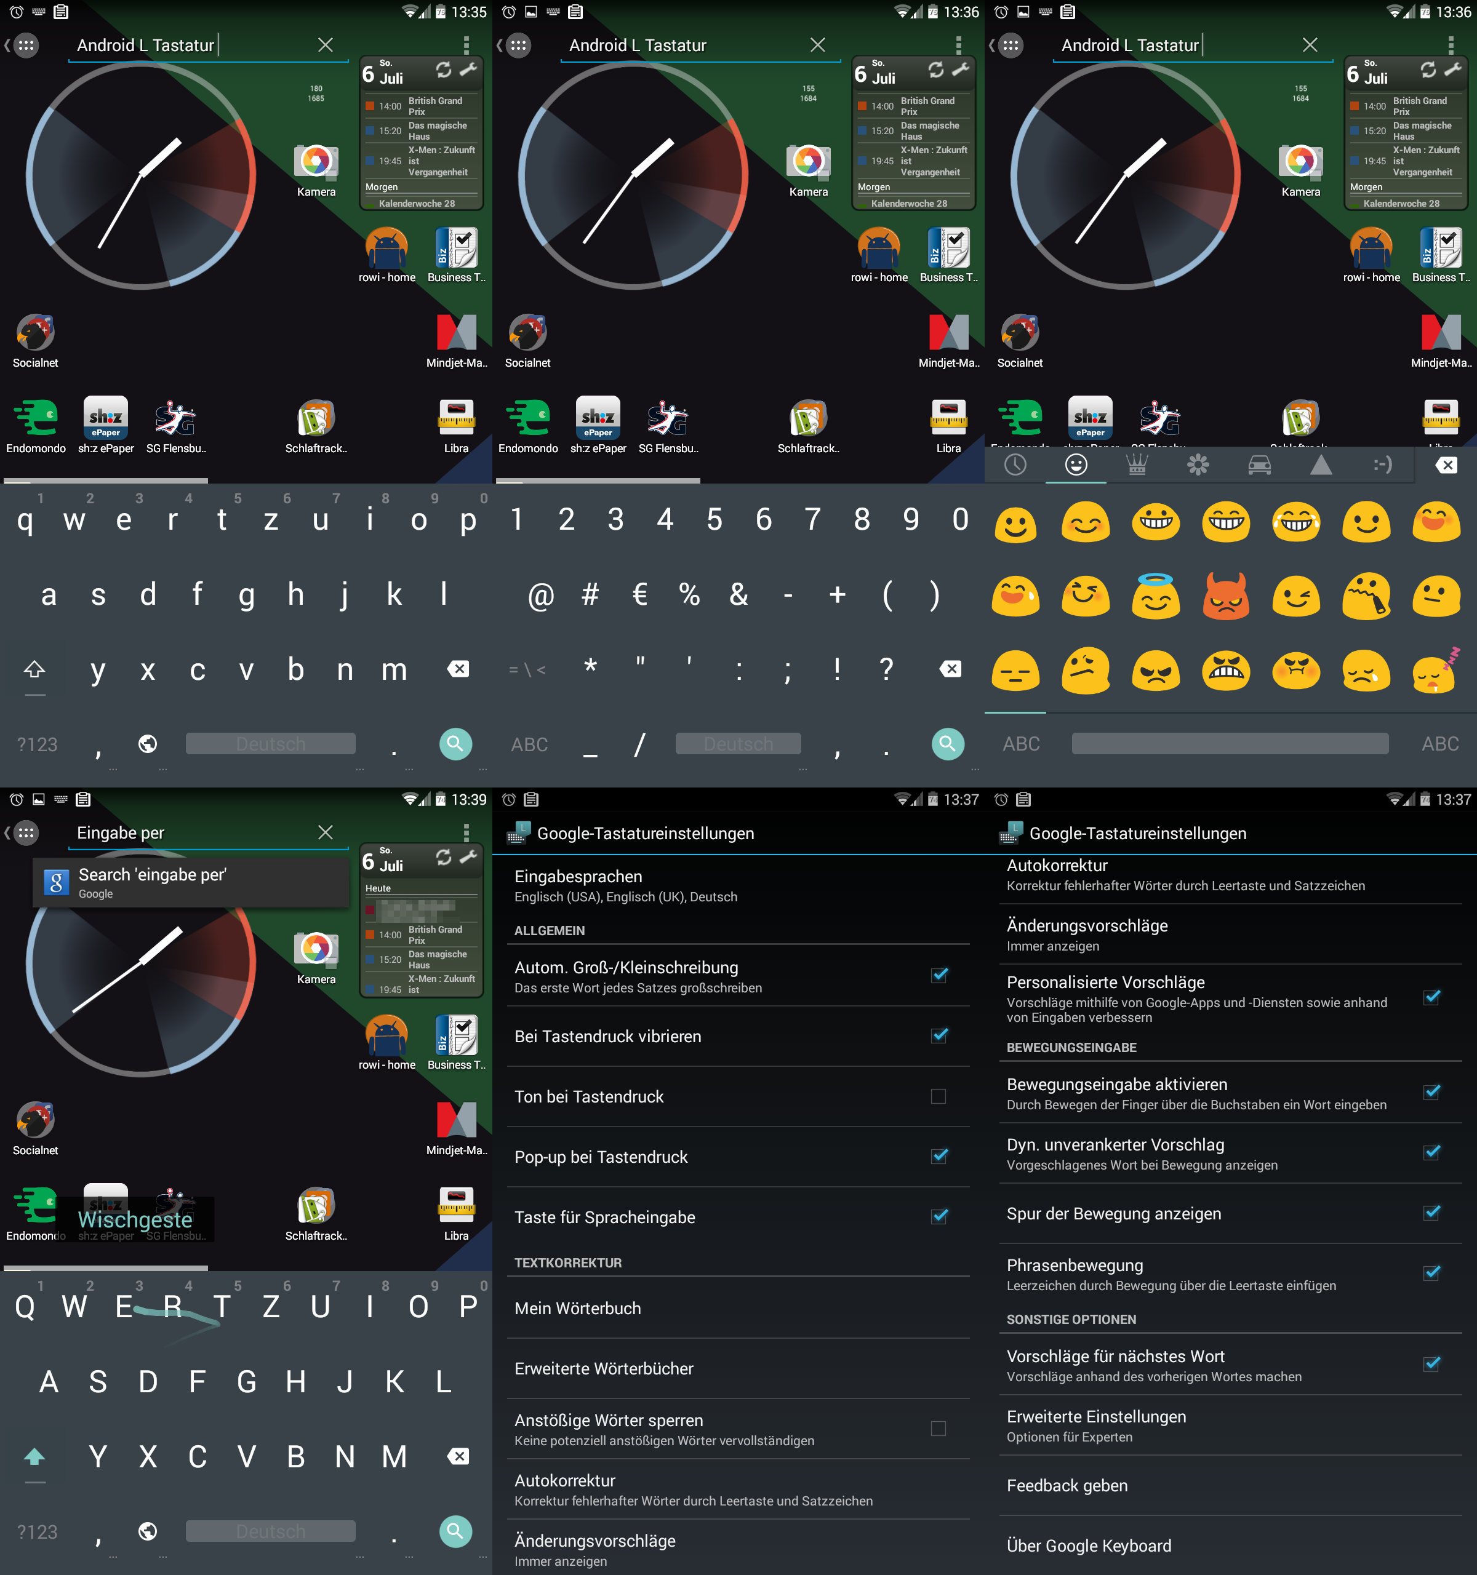The height and width of the screenshot is (1575, 1477).
Task: Tap the white outline shift key
Action: coord(35,670)
